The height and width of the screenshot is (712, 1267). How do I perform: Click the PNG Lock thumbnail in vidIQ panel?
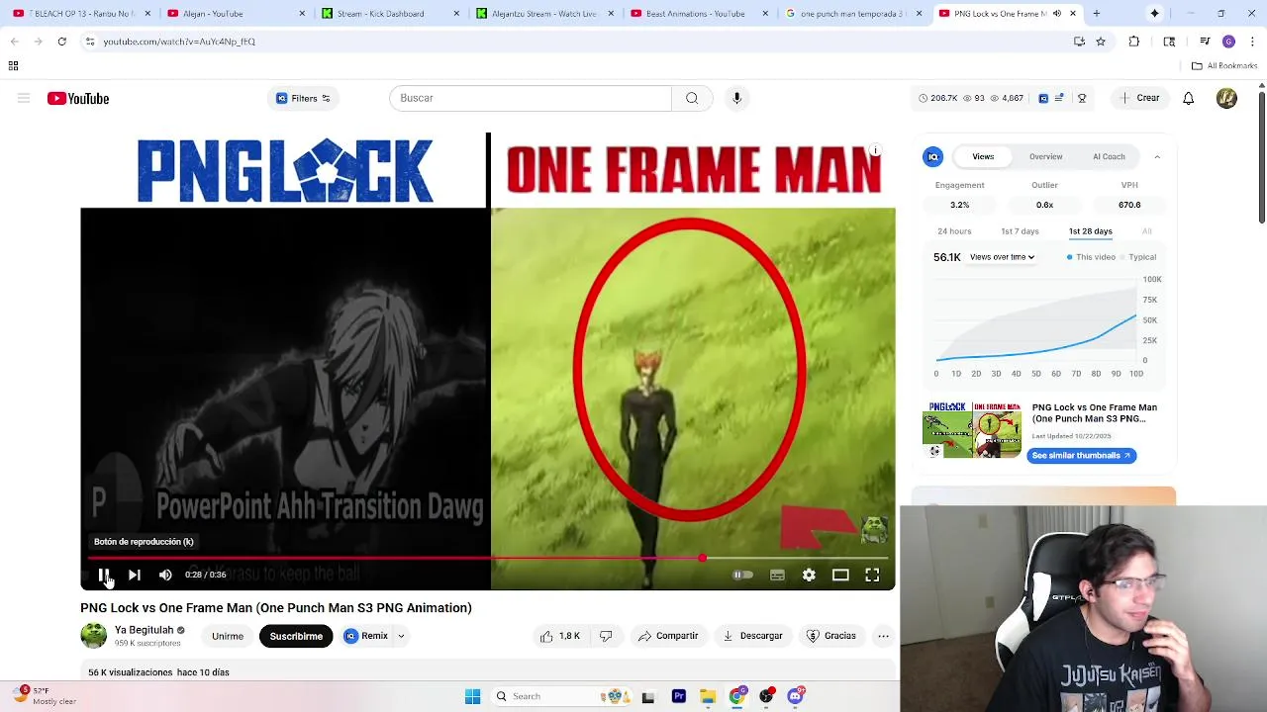(972, 429)
